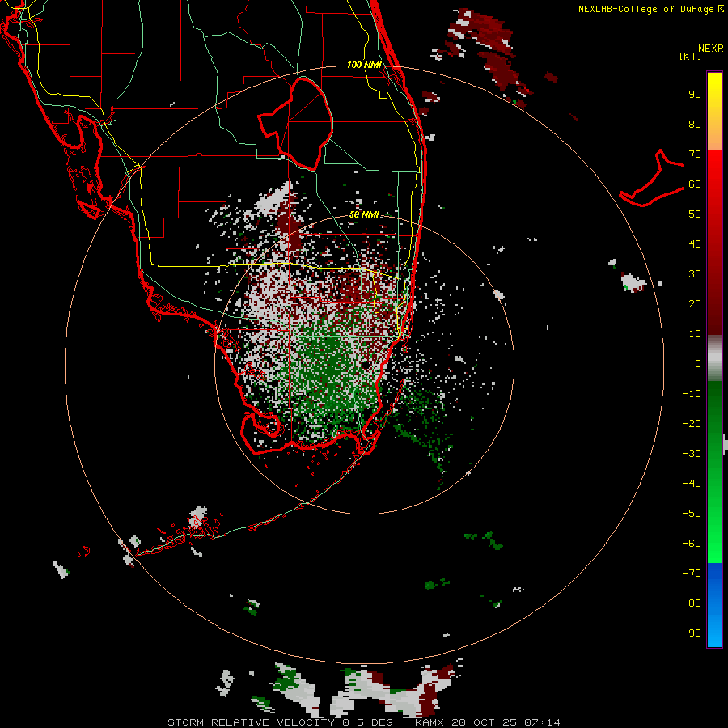The image size is (728, 728).
Task: Click the 0.5 DEG elevation text
Action: (368, 722)
